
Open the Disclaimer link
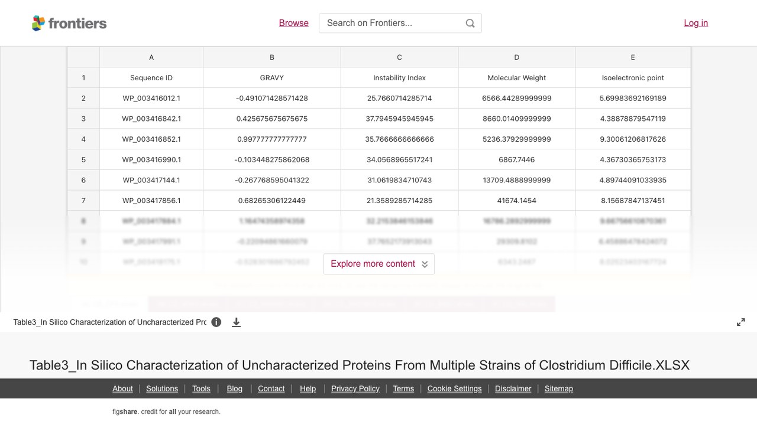[513, 388]
